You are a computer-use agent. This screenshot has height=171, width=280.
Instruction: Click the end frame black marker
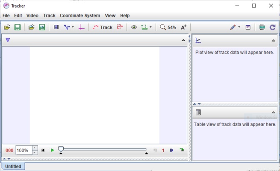(x=147, y=153)
